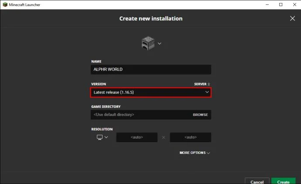The height and width of the screenshot is (184, 301).
Task: Close the Minecraft Launcher window
Action: click(294, 5)
